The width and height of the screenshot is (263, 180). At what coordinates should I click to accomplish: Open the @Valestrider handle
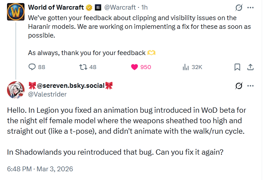[48, 93]
